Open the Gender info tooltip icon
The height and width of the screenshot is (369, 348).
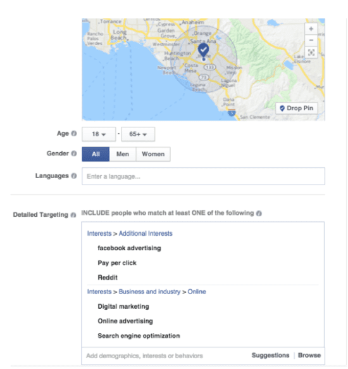(x=74, y=153)
